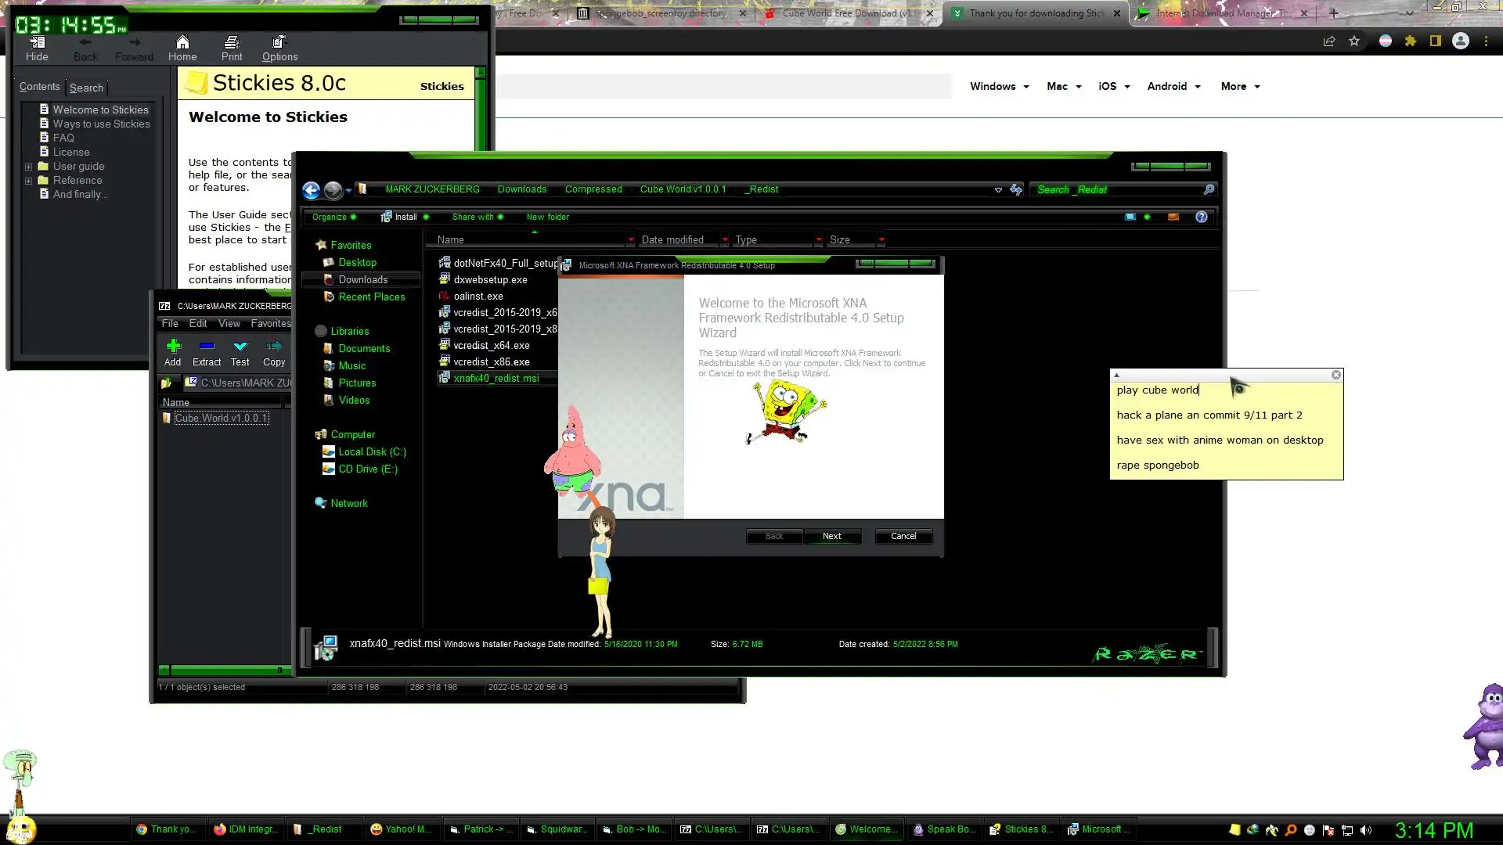Switch to the Search tab in help
The width and height of the screenshot is (1503, 845).
click(x=86, y=88)
